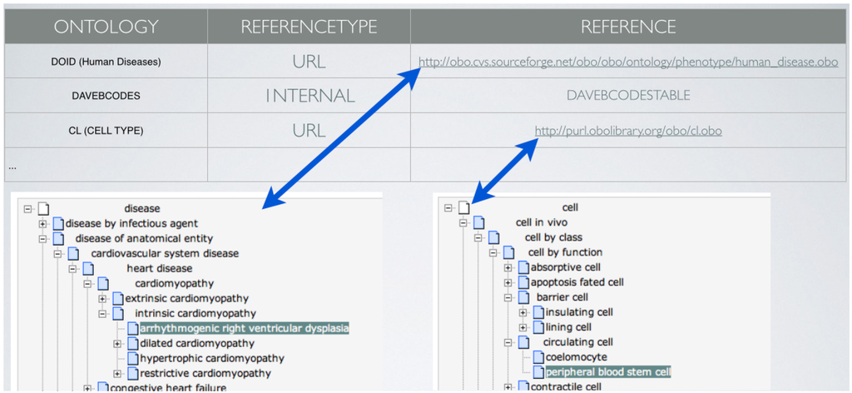This screenshot has height=393, width=852.
Task: Expand the 'extrinsic cardiomyopathy' node
Action: click(102, 298)
